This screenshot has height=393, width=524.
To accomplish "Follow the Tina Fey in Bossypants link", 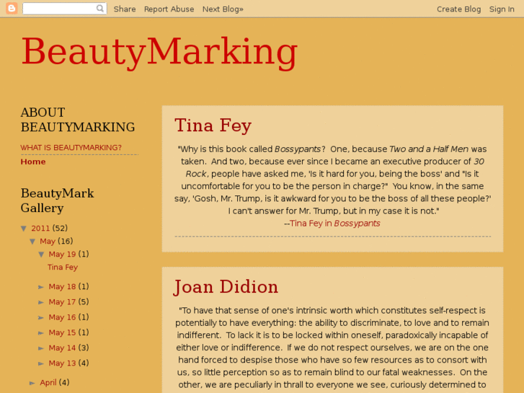I will 335,224.
